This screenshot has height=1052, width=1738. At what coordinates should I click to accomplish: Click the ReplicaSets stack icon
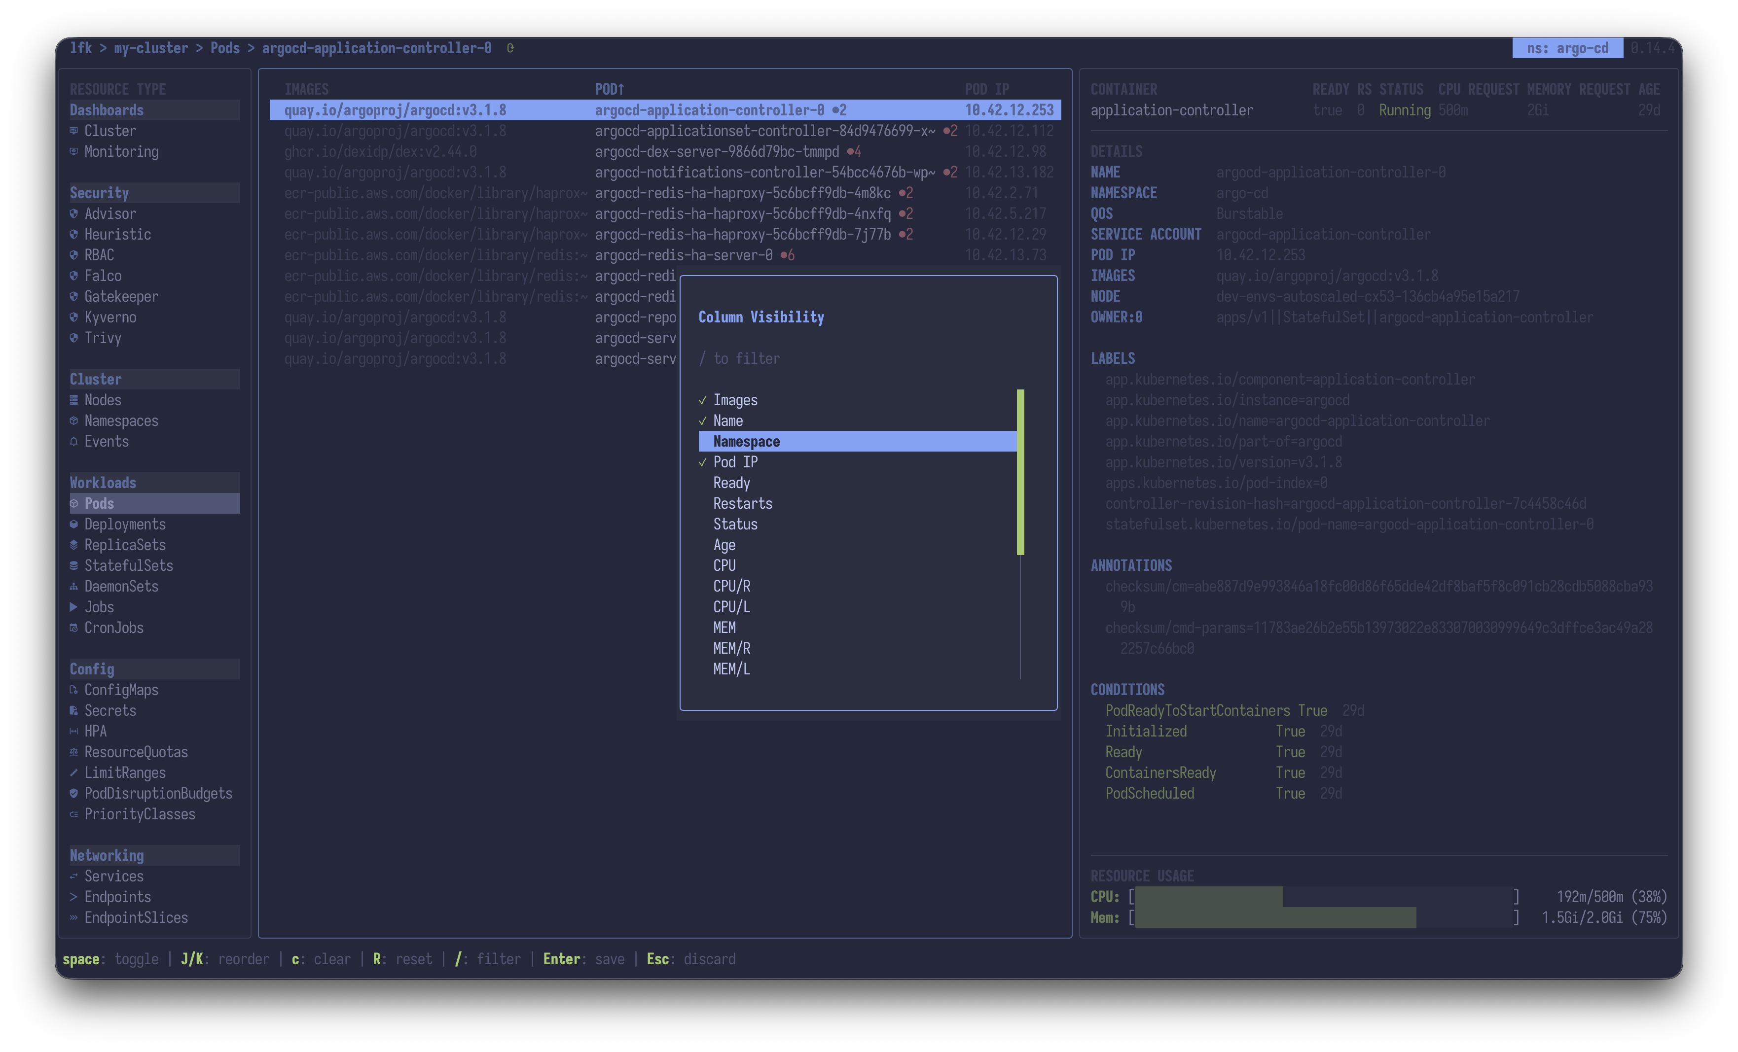73,545
